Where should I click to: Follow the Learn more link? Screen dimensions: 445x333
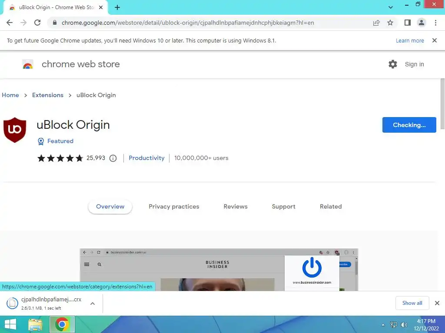point(410,40)
